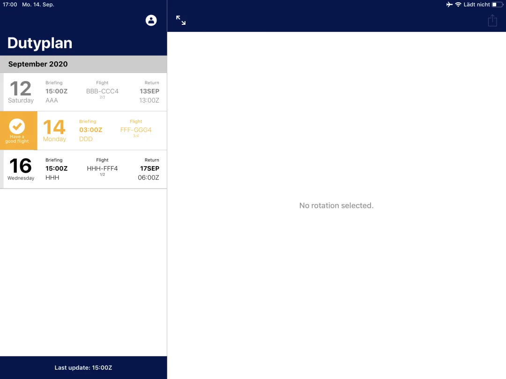Click the 2/2 leg counter
This screenshot has width=506, height=379.
102,97
